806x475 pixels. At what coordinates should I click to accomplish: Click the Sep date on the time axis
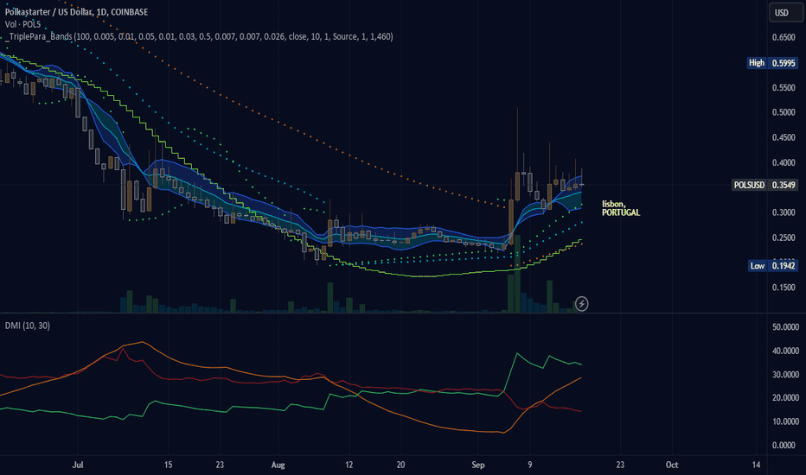click(478, 465)
